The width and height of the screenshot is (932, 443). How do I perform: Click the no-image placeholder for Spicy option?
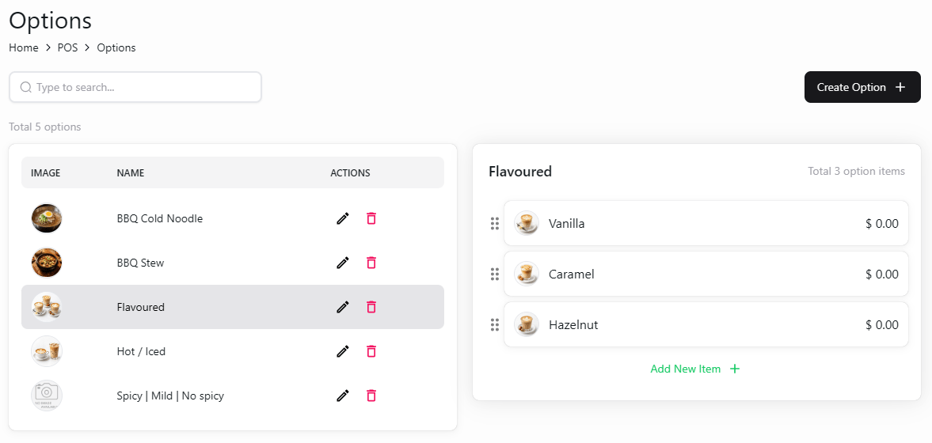tap(47, 396)
